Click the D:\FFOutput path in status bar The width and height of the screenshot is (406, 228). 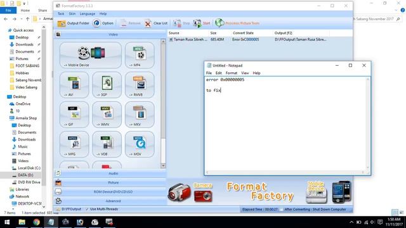pyautogui.click(x=71, y=209)
